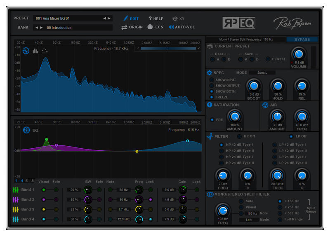This screenshot has height=236, width=330.
Task: Enable SHOW OUTPUT spectrum option
Action: [x=212, y=86]
